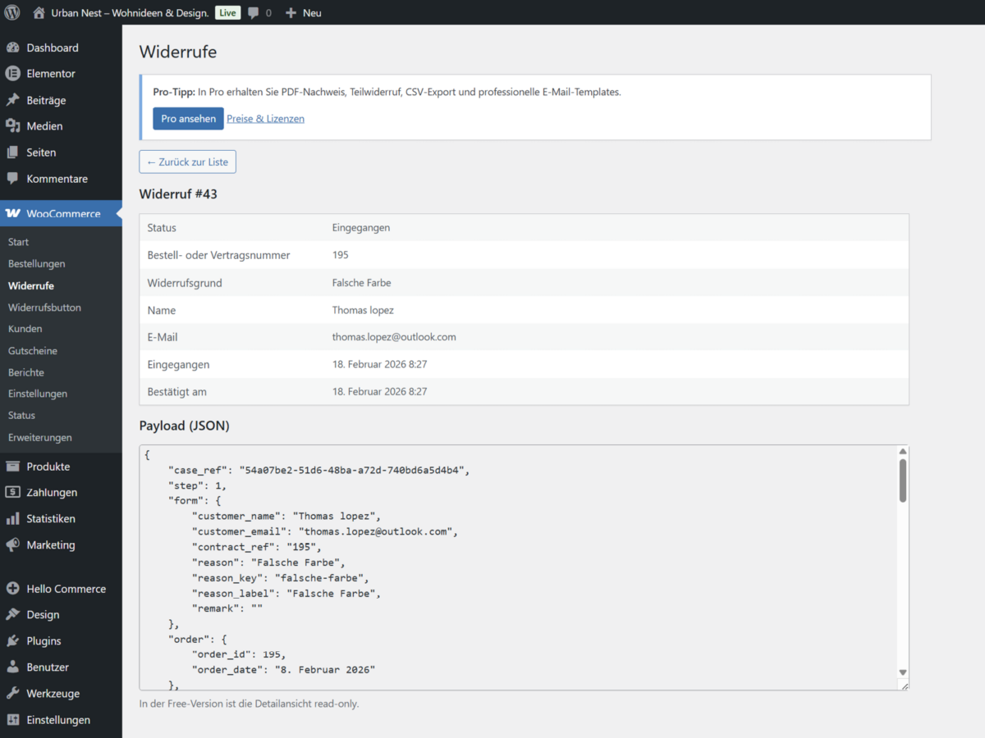Select Widerrufsbutton in WooCommerce submenu
The width and height of the screenshot is (985, 738).
point(44,307)
